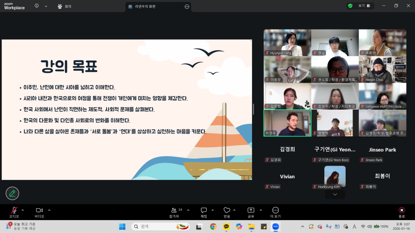Viewport: 415px width, 233px height.
Task: Start screen sharing with the 공유 icon
Action: (251, 210)
